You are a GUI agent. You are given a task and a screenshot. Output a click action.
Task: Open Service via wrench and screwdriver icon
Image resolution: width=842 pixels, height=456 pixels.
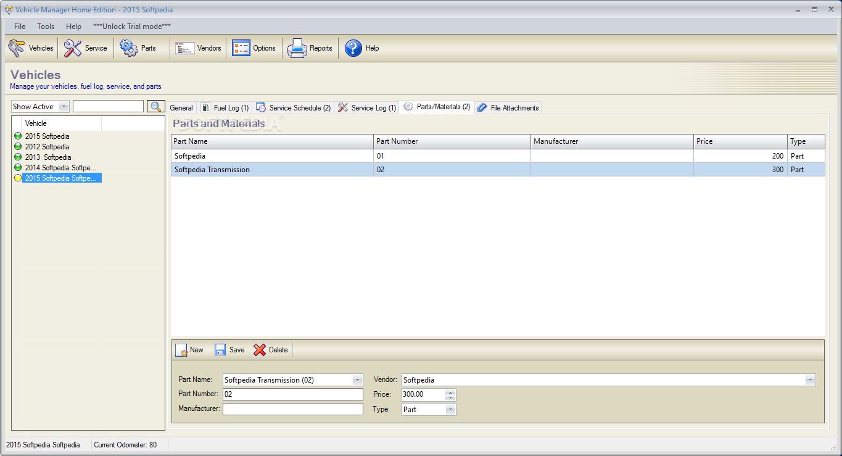coord(73,48)
